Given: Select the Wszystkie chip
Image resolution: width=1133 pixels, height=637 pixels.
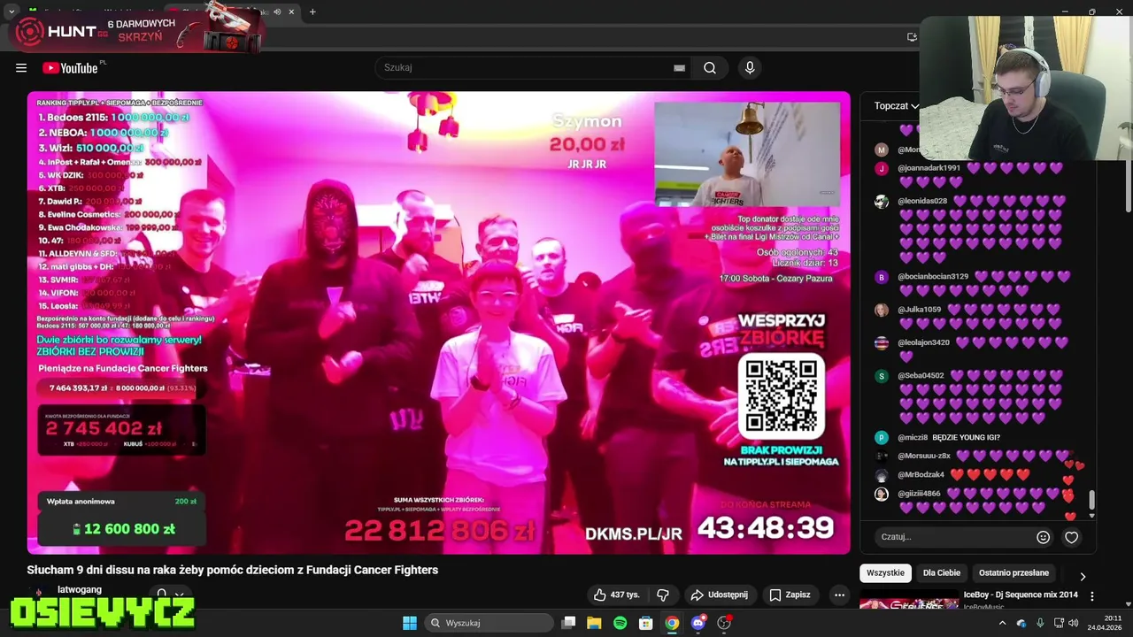Looking at the screenshot, I should point(885,572).
